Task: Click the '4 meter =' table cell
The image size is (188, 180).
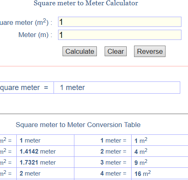Action: pos(103,173)
